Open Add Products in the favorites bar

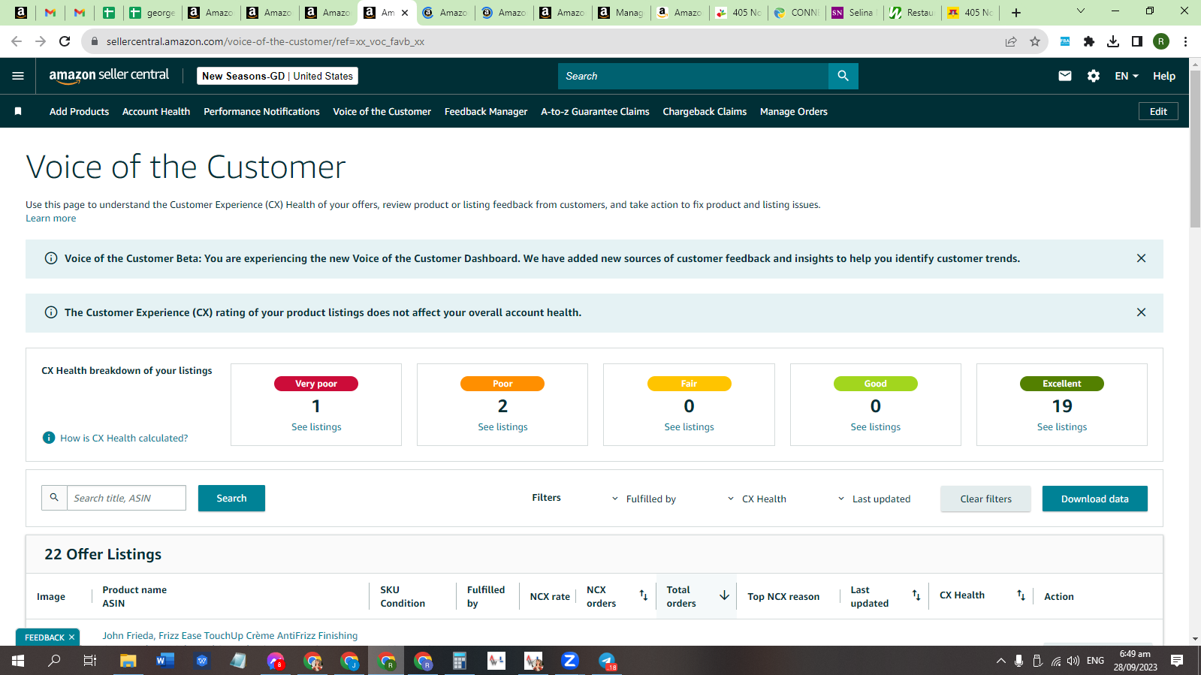(x=79, y=111)
